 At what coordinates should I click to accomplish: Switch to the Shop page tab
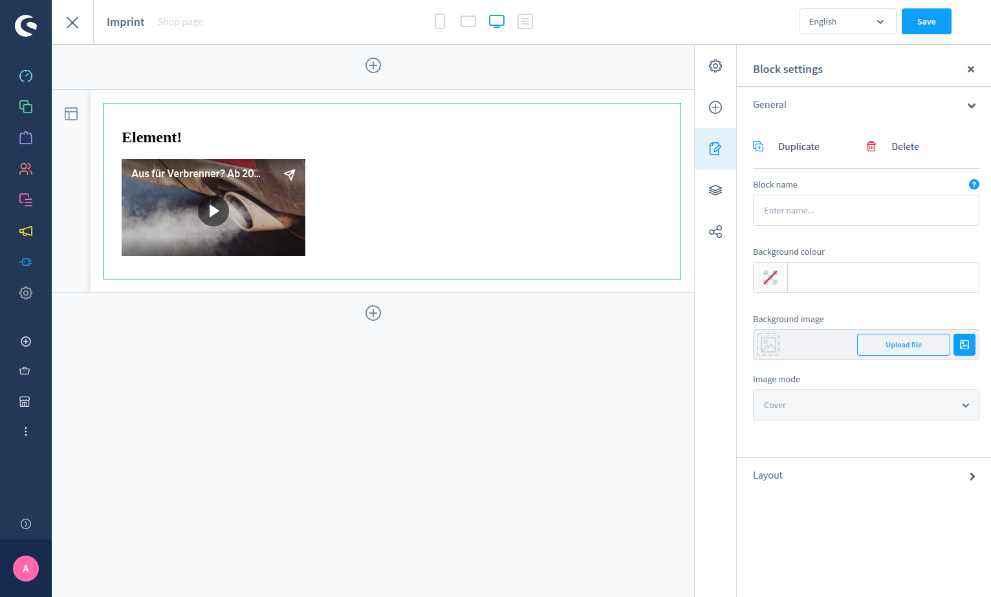pos(180,21)
